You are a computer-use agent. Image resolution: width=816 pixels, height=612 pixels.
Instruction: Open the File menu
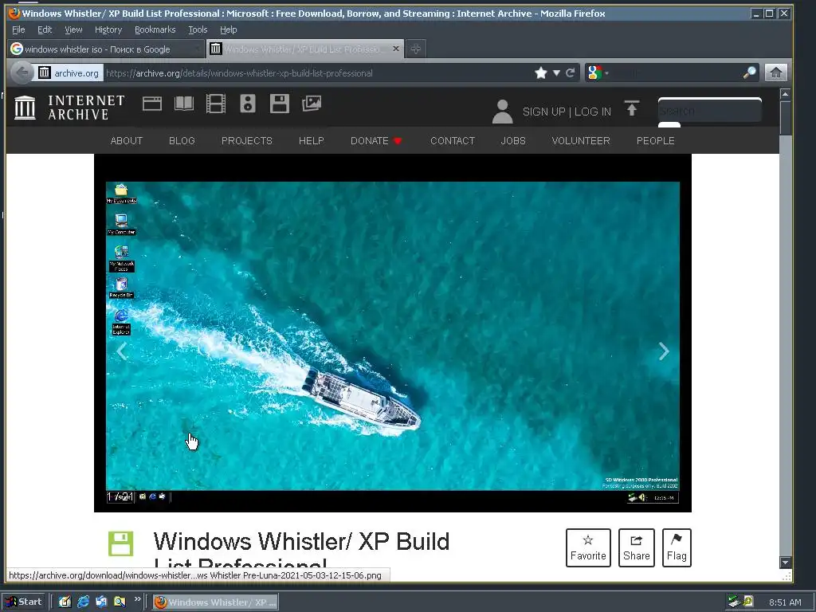18,29
